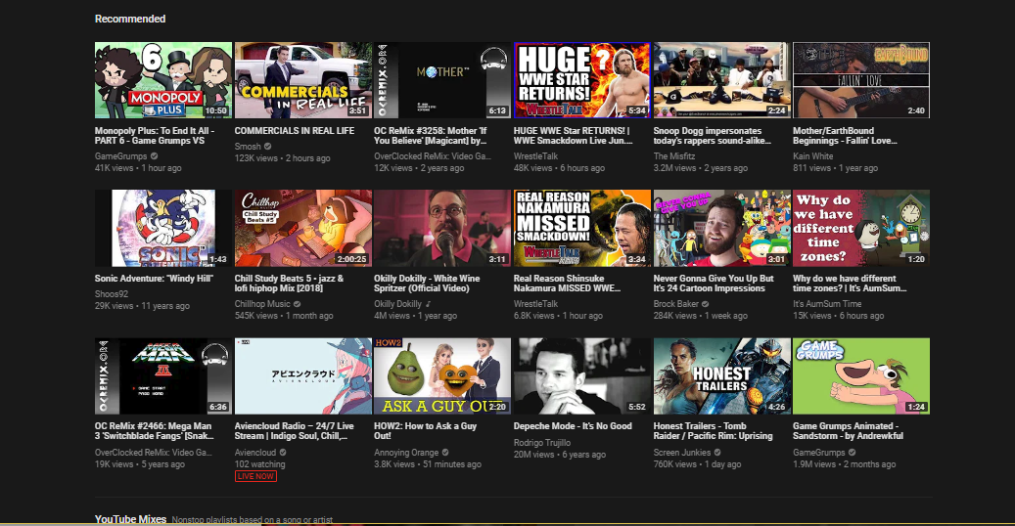Visit the Smosh channel
Image resolution: width=1015 pixels, height=526 pixels.
248,147
